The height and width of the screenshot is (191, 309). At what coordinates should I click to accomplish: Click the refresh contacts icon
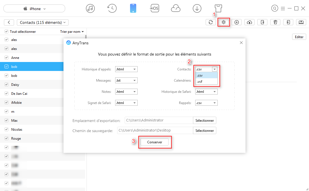point(211,22)
